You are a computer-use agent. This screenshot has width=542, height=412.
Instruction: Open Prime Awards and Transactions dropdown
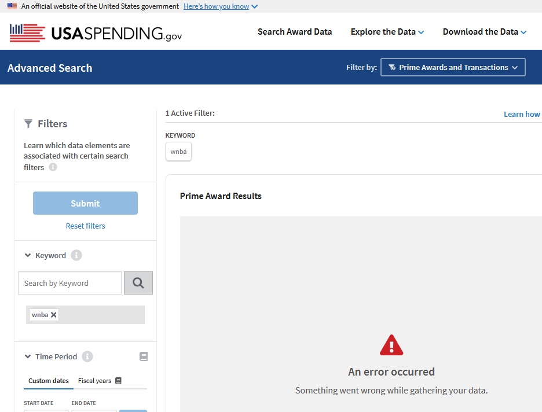click(453, 67)
